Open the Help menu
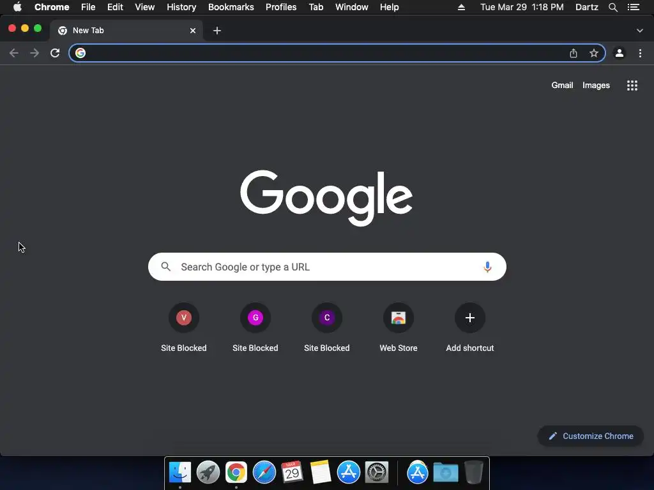 (389, 7)
